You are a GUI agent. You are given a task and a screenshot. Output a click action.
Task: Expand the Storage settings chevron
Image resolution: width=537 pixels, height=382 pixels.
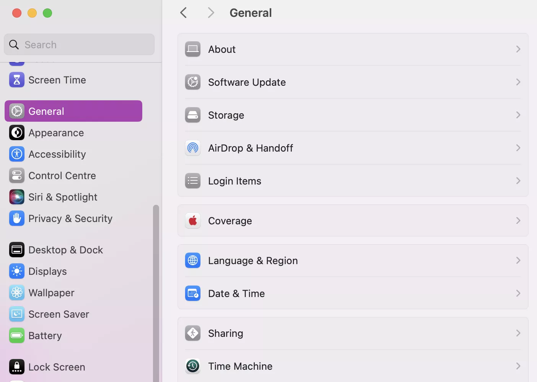click(518, 115)
